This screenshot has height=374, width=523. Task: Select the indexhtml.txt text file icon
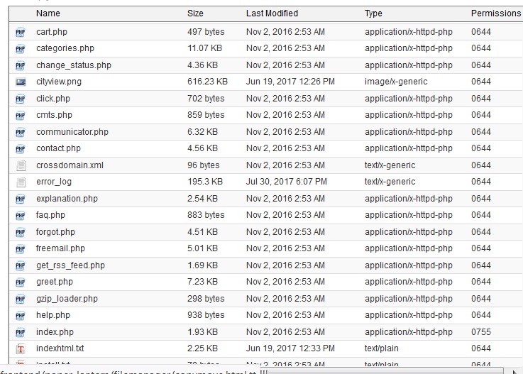20,349
